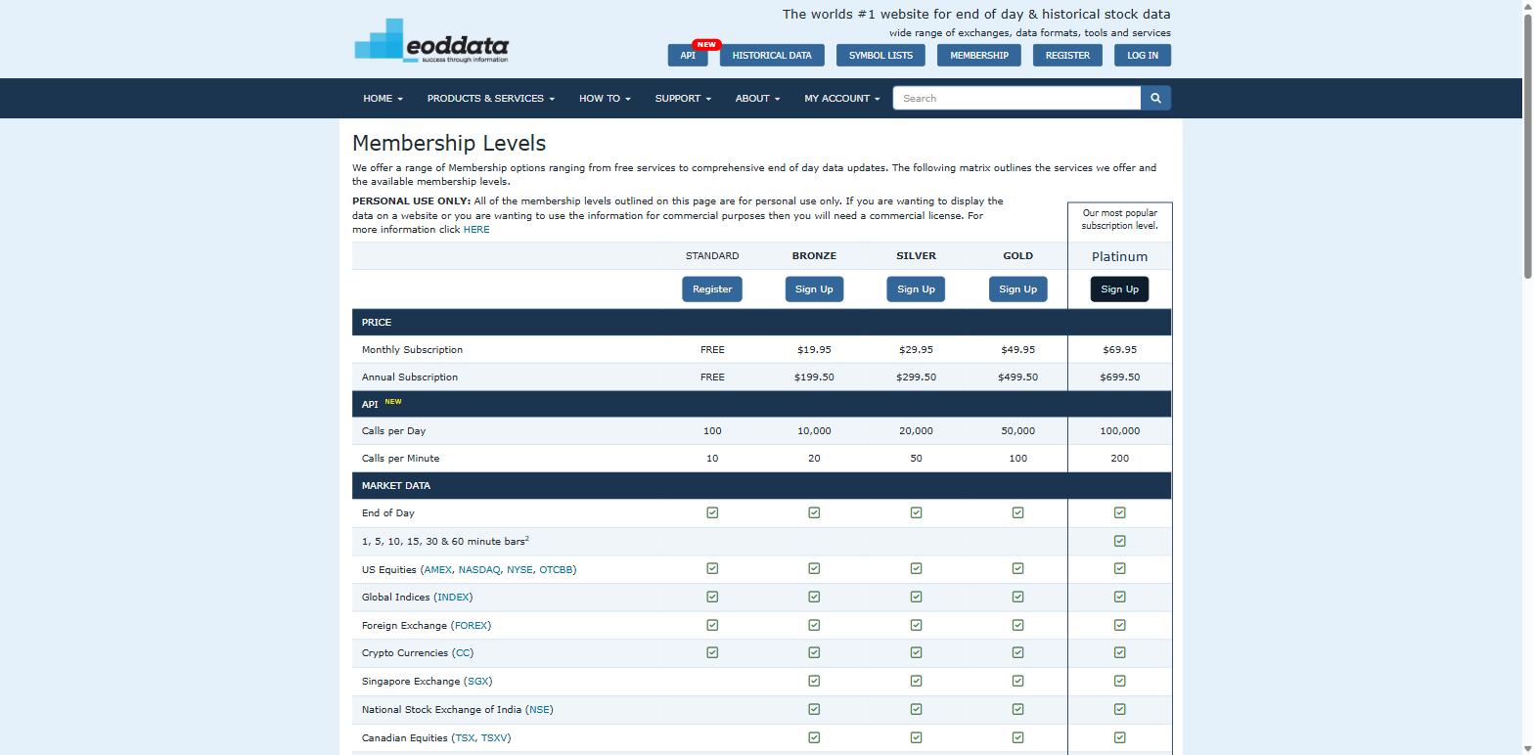Screen dimensions: 1534x755
Task: Open the OTCBB exchange link
Action: click(556, 570)
